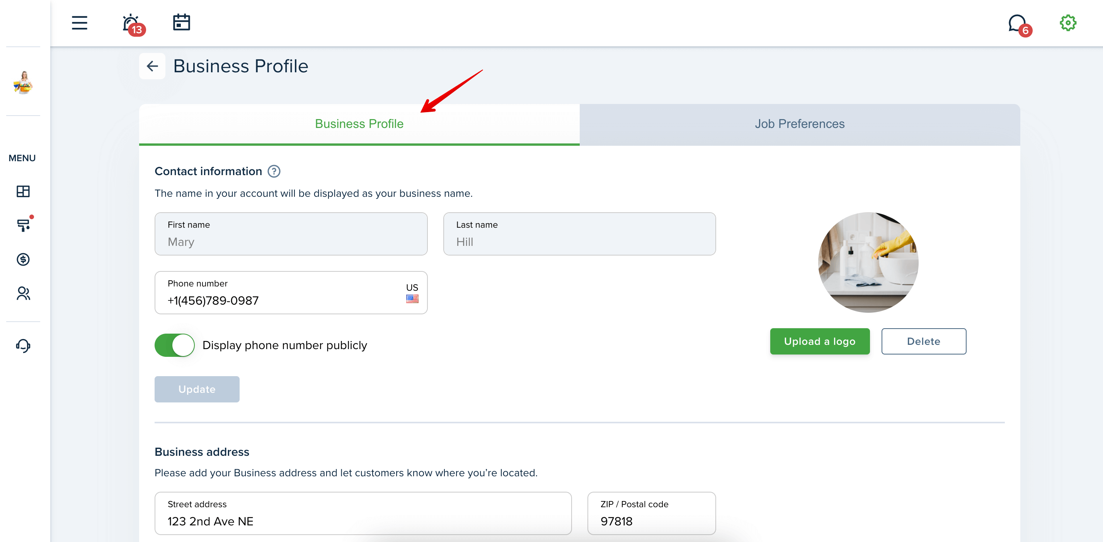Click the business logo thumbnail image

click(x=868, y=262)
